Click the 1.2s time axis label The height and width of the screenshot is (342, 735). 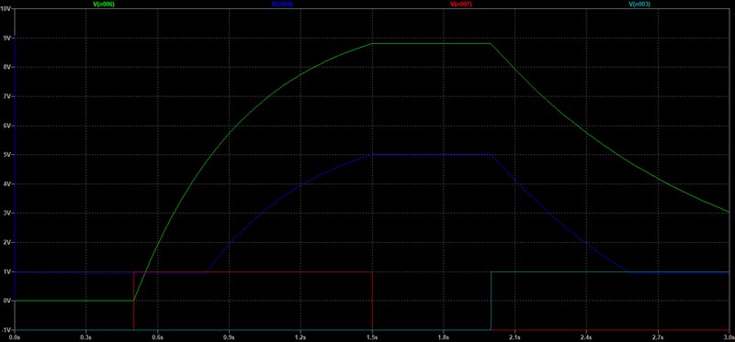[x=300, y=336]
